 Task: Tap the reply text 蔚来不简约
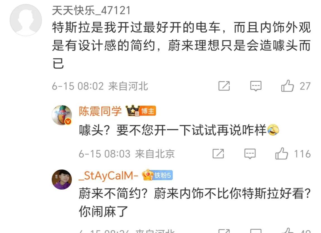(x=195, y=202)
